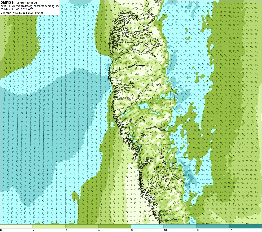Click the light green 2–4 legend segment
Screen dimensions: 262x232
(49, 226)
